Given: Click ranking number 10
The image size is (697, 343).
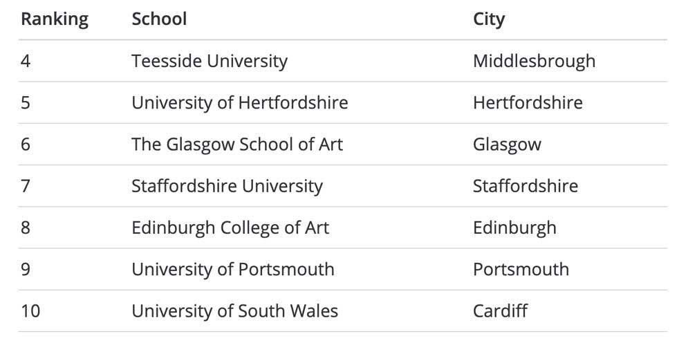Looking at the screenshot, I should 30,311.
